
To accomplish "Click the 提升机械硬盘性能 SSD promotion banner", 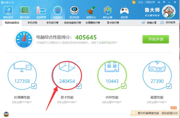I will [155, 113].
